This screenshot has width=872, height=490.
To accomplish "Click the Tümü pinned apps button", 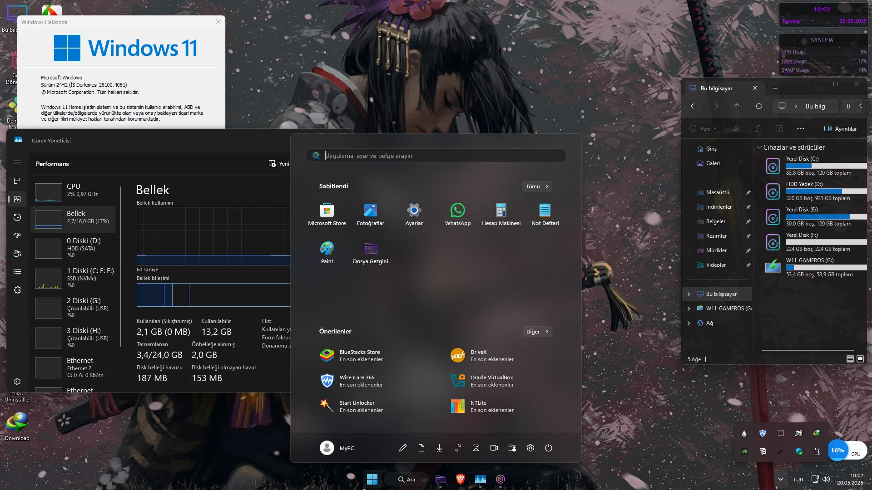I will [x=537, y=186].
